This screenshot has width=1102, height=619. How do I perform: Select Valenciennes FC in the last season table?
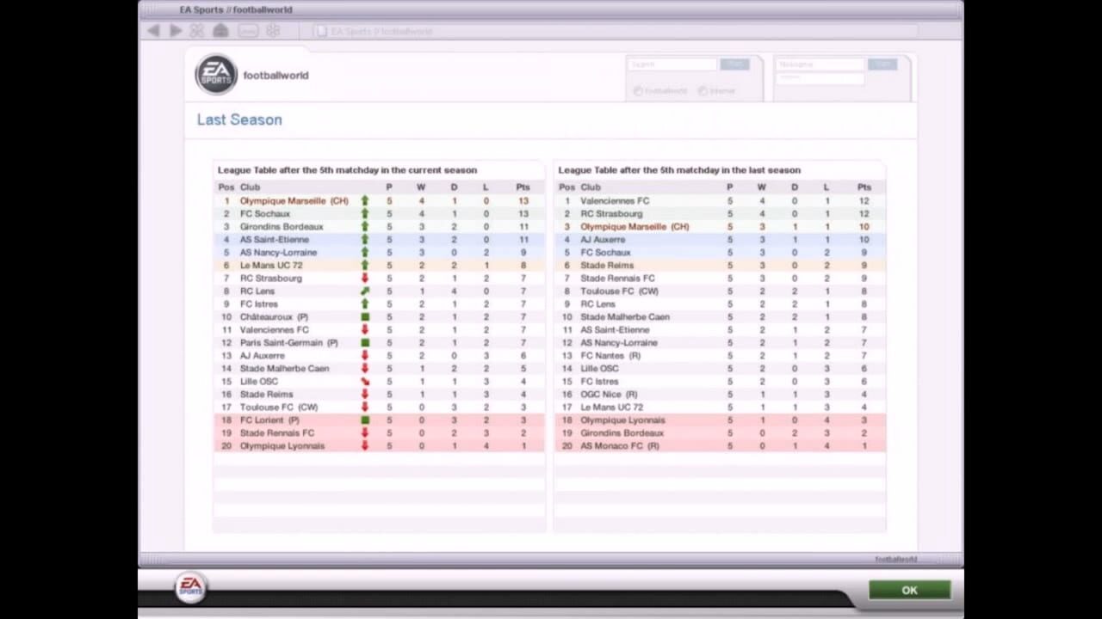click(x=615, y=201)
